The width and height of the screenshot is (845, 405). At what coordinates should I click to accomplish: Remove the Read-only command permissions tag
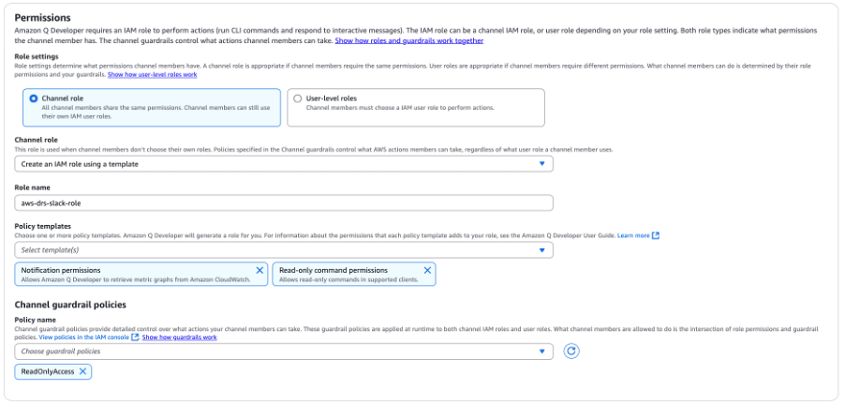(427, 270)
